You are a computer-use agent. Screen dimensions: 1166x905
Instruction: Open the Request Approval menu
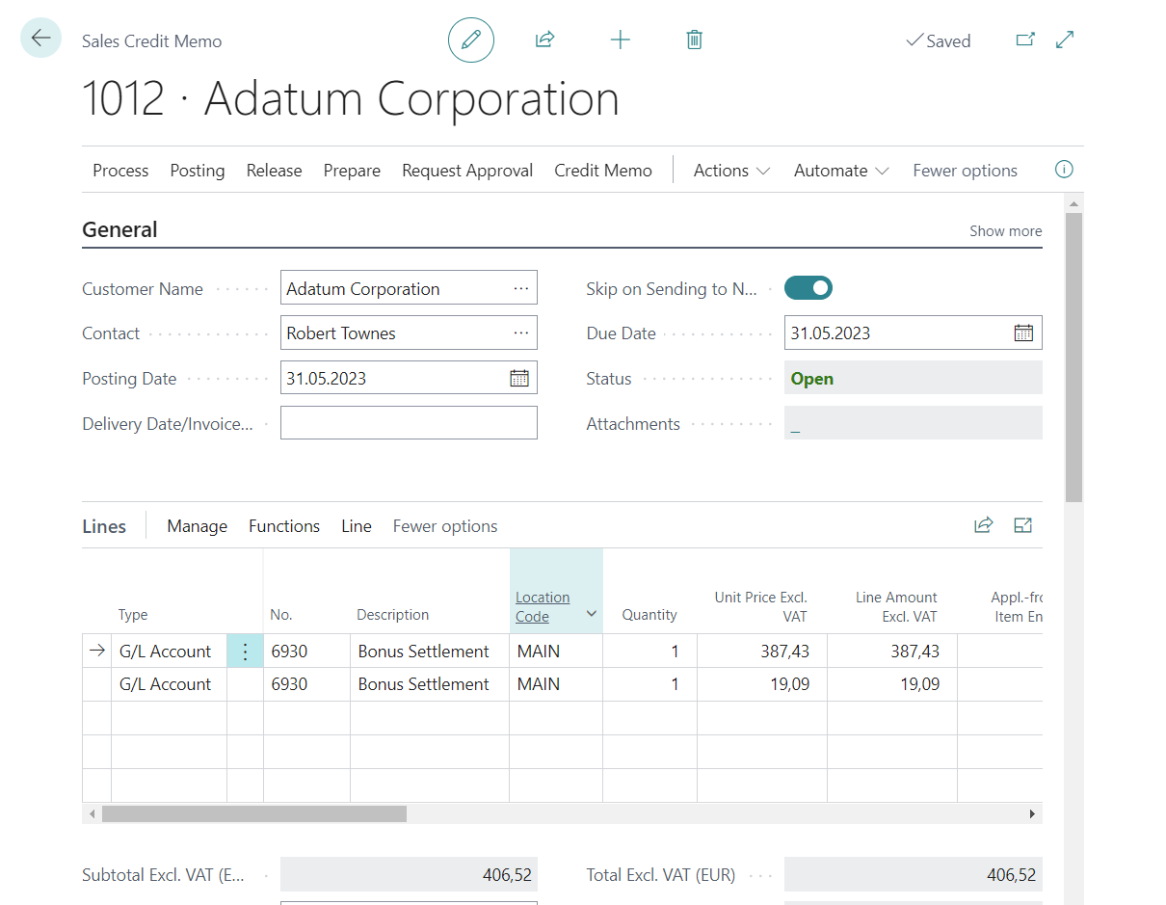point(466,171)
